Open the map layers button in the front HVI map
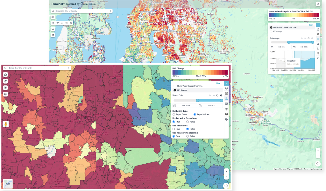Image resolution: width=326 pixels, height=191 pixels. pyautogui.click(x=5, y=94)
